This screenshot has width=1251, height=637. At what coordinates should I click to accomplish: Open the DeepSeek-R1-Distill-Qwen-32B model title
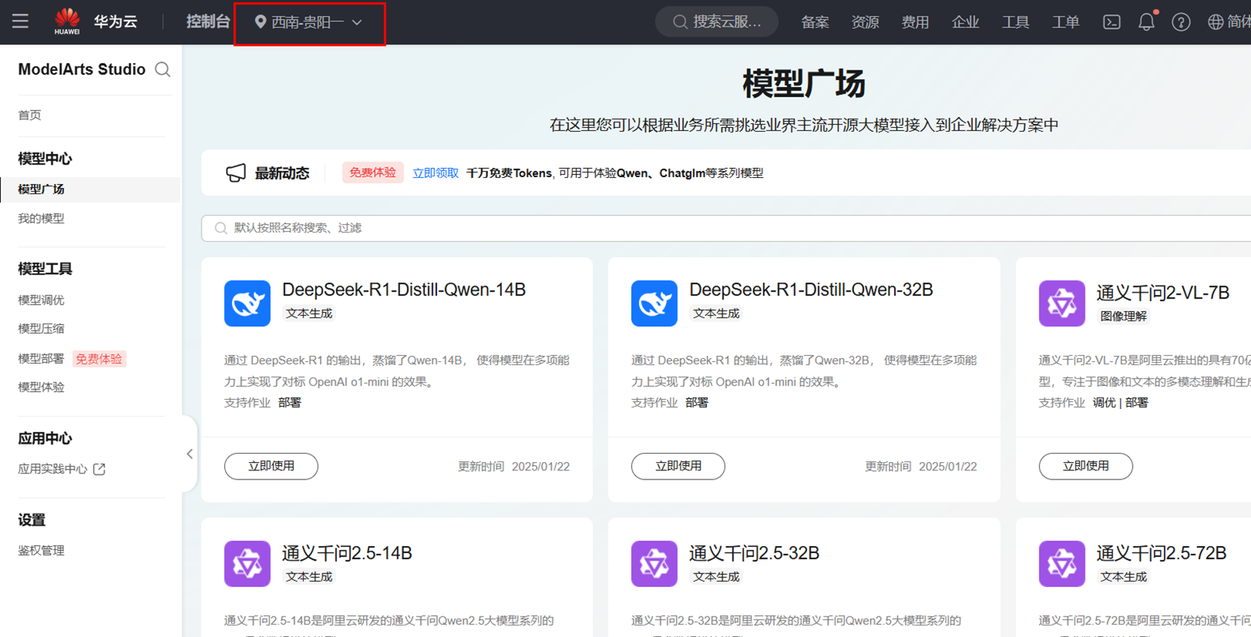[811, 289]
